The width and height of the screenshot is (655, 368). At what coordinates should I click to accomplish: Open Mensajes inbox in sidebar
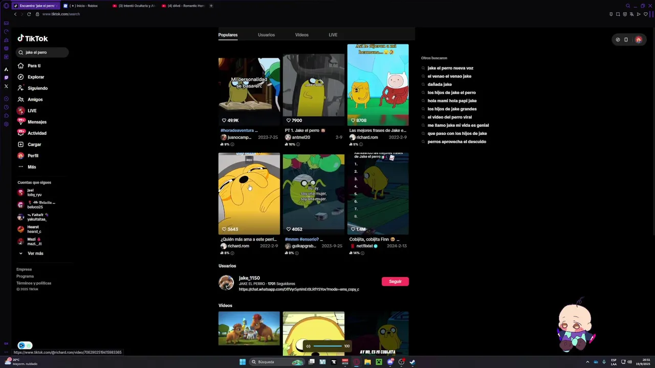point(37,122)
